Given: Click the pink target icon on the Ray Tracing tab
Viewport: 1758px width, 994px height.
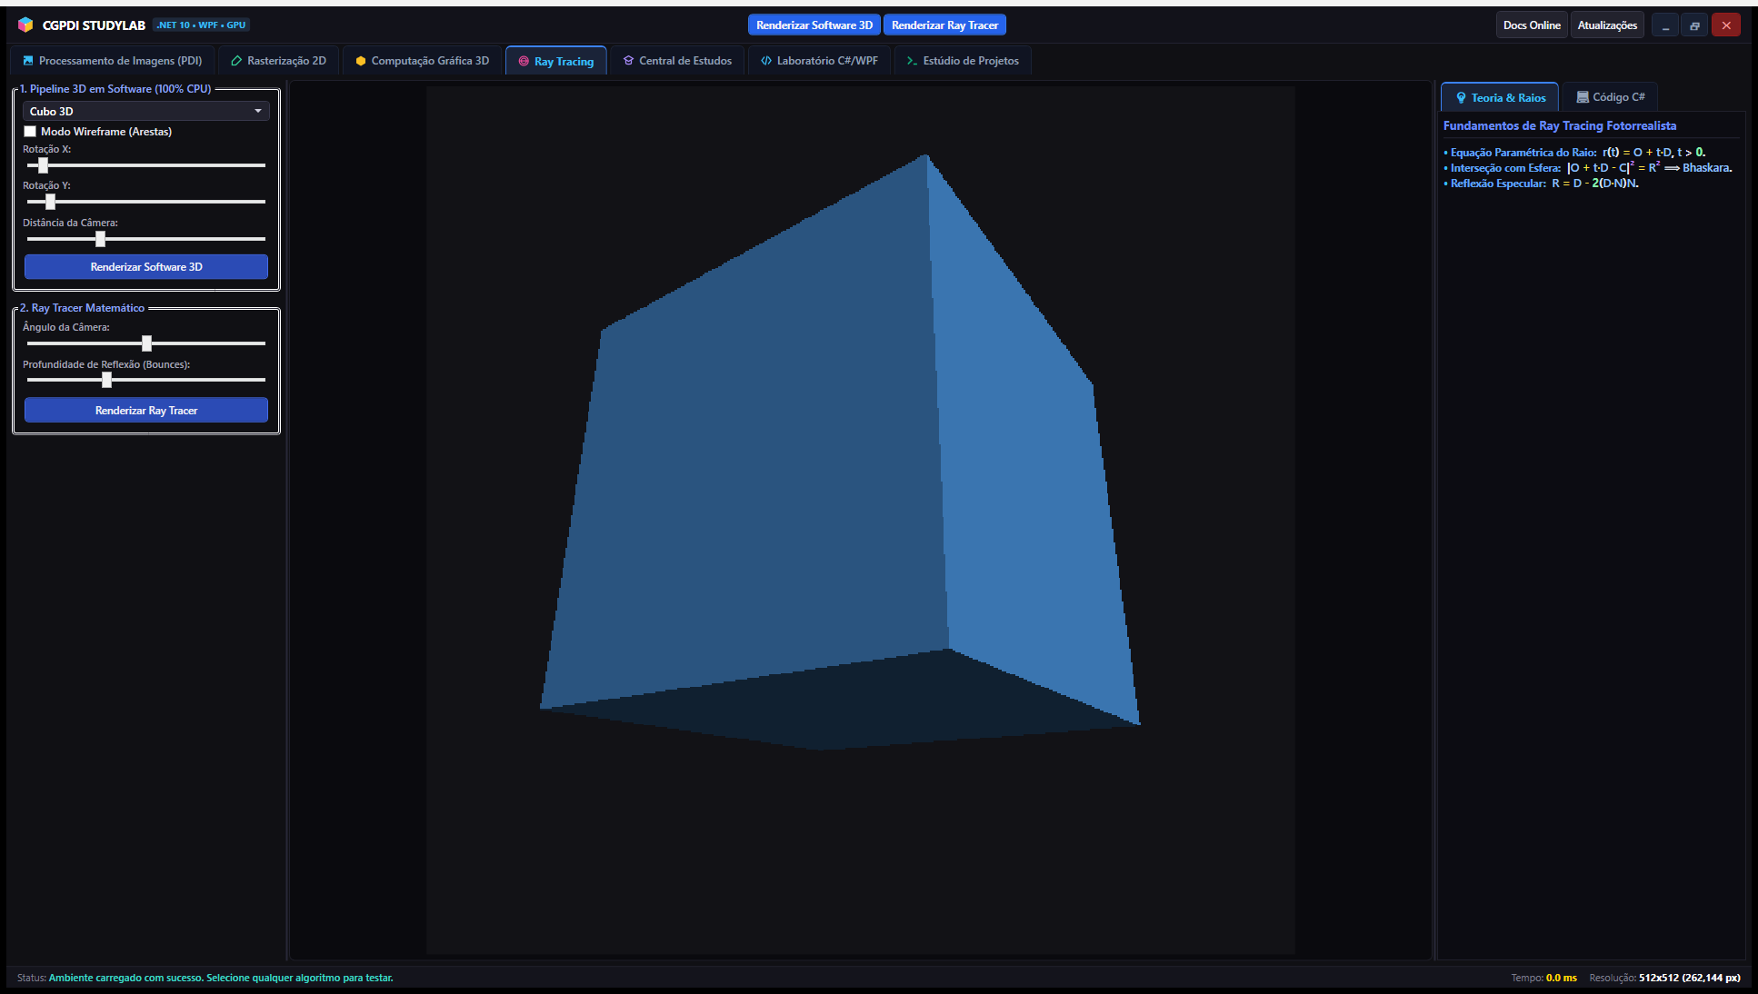Looking at the screenshot, I should 524,62.
